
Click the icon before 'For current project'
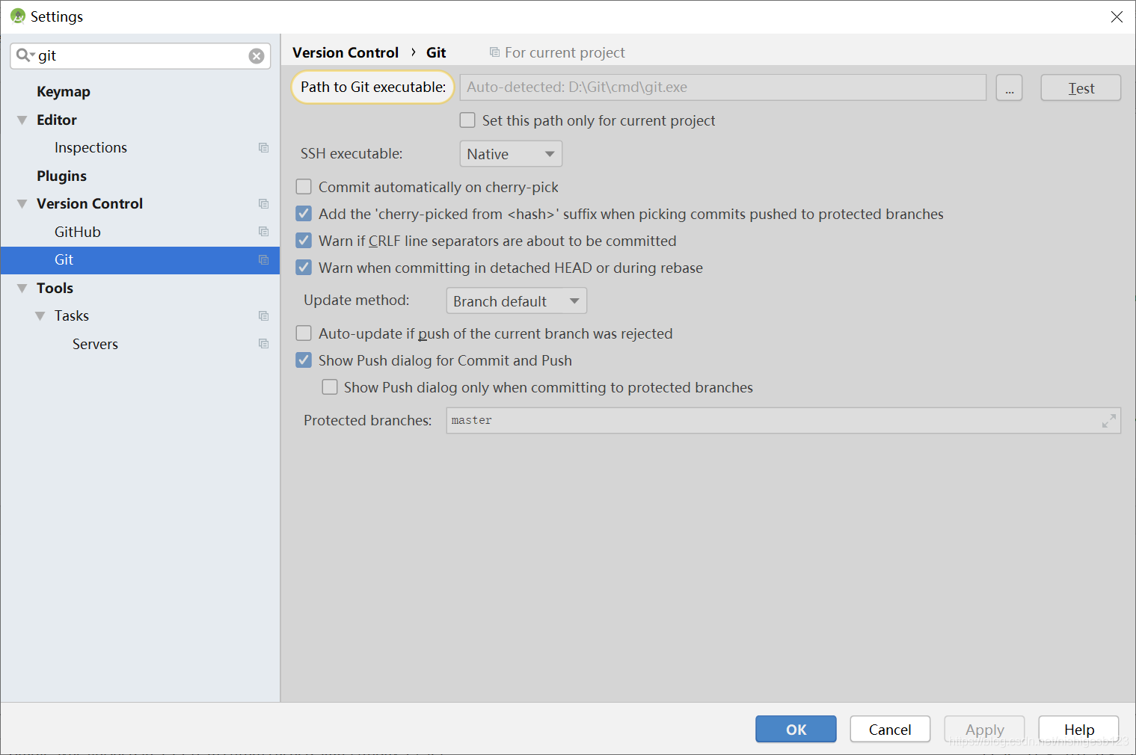(494, 52)
